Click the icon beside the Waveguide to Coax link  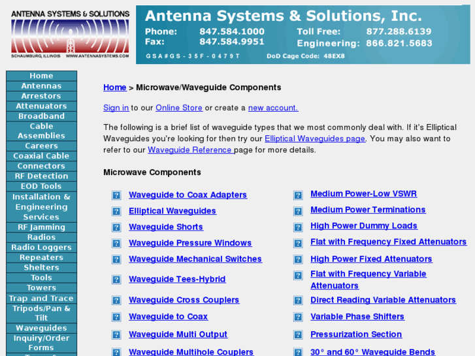tap(116, 317)
